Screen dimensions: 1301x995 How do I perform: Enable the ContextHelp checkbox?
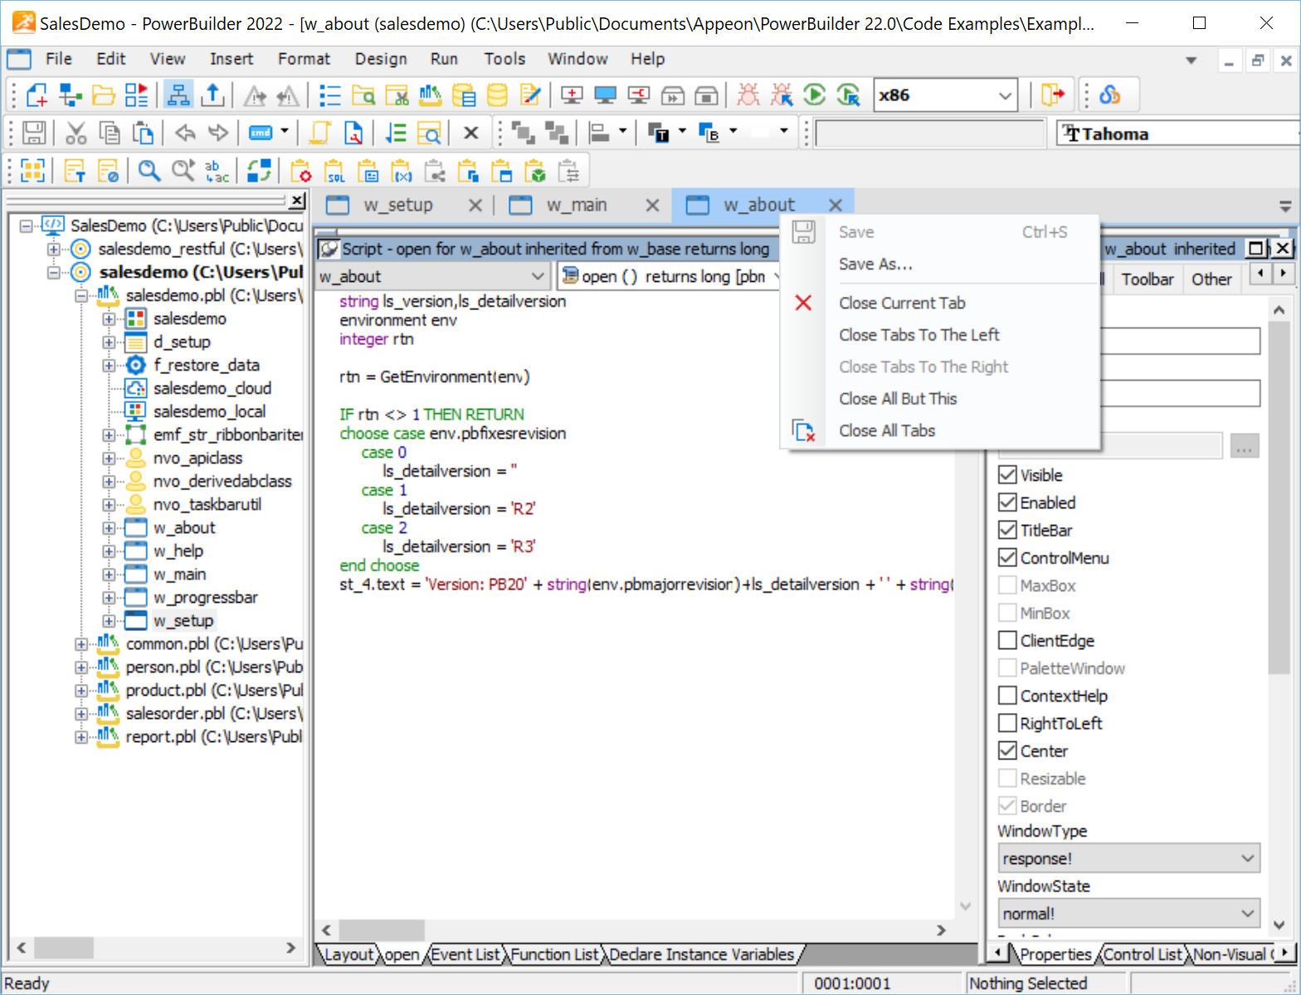pos(1007,696)
